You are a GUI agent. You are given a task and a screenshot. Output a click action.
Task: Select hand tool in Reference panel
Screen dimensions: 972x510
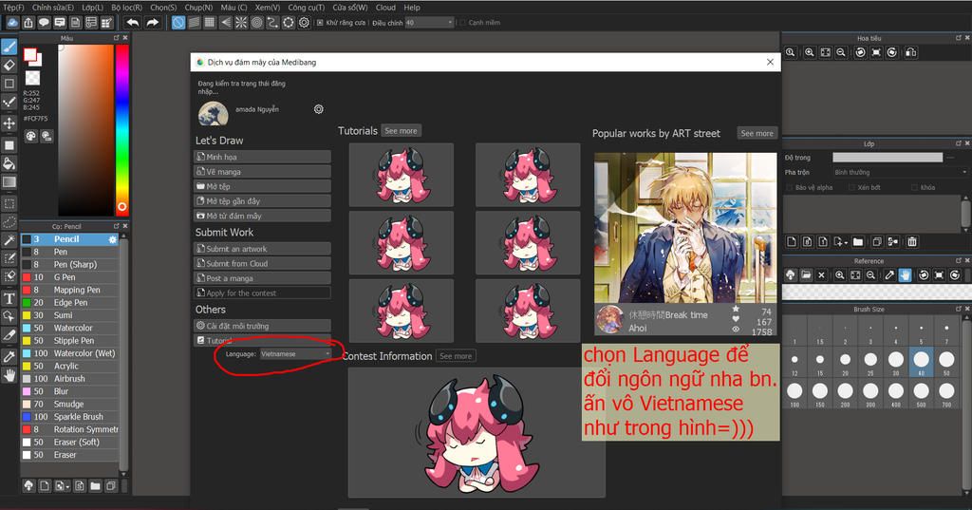click(x=905, y=274)
